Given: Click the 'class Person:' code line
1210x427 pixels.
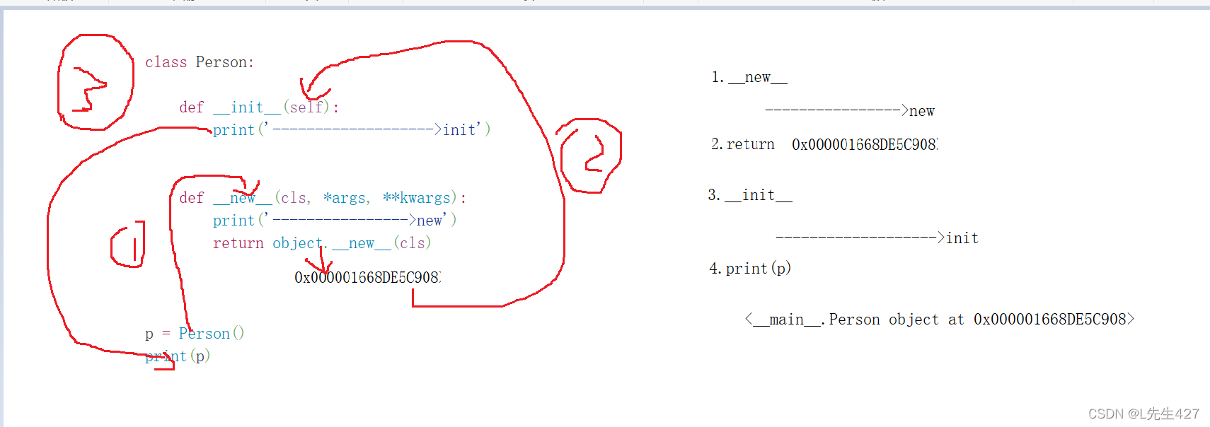Looking at the screenshot, I should pyautogui.click(x=200, y=62).
